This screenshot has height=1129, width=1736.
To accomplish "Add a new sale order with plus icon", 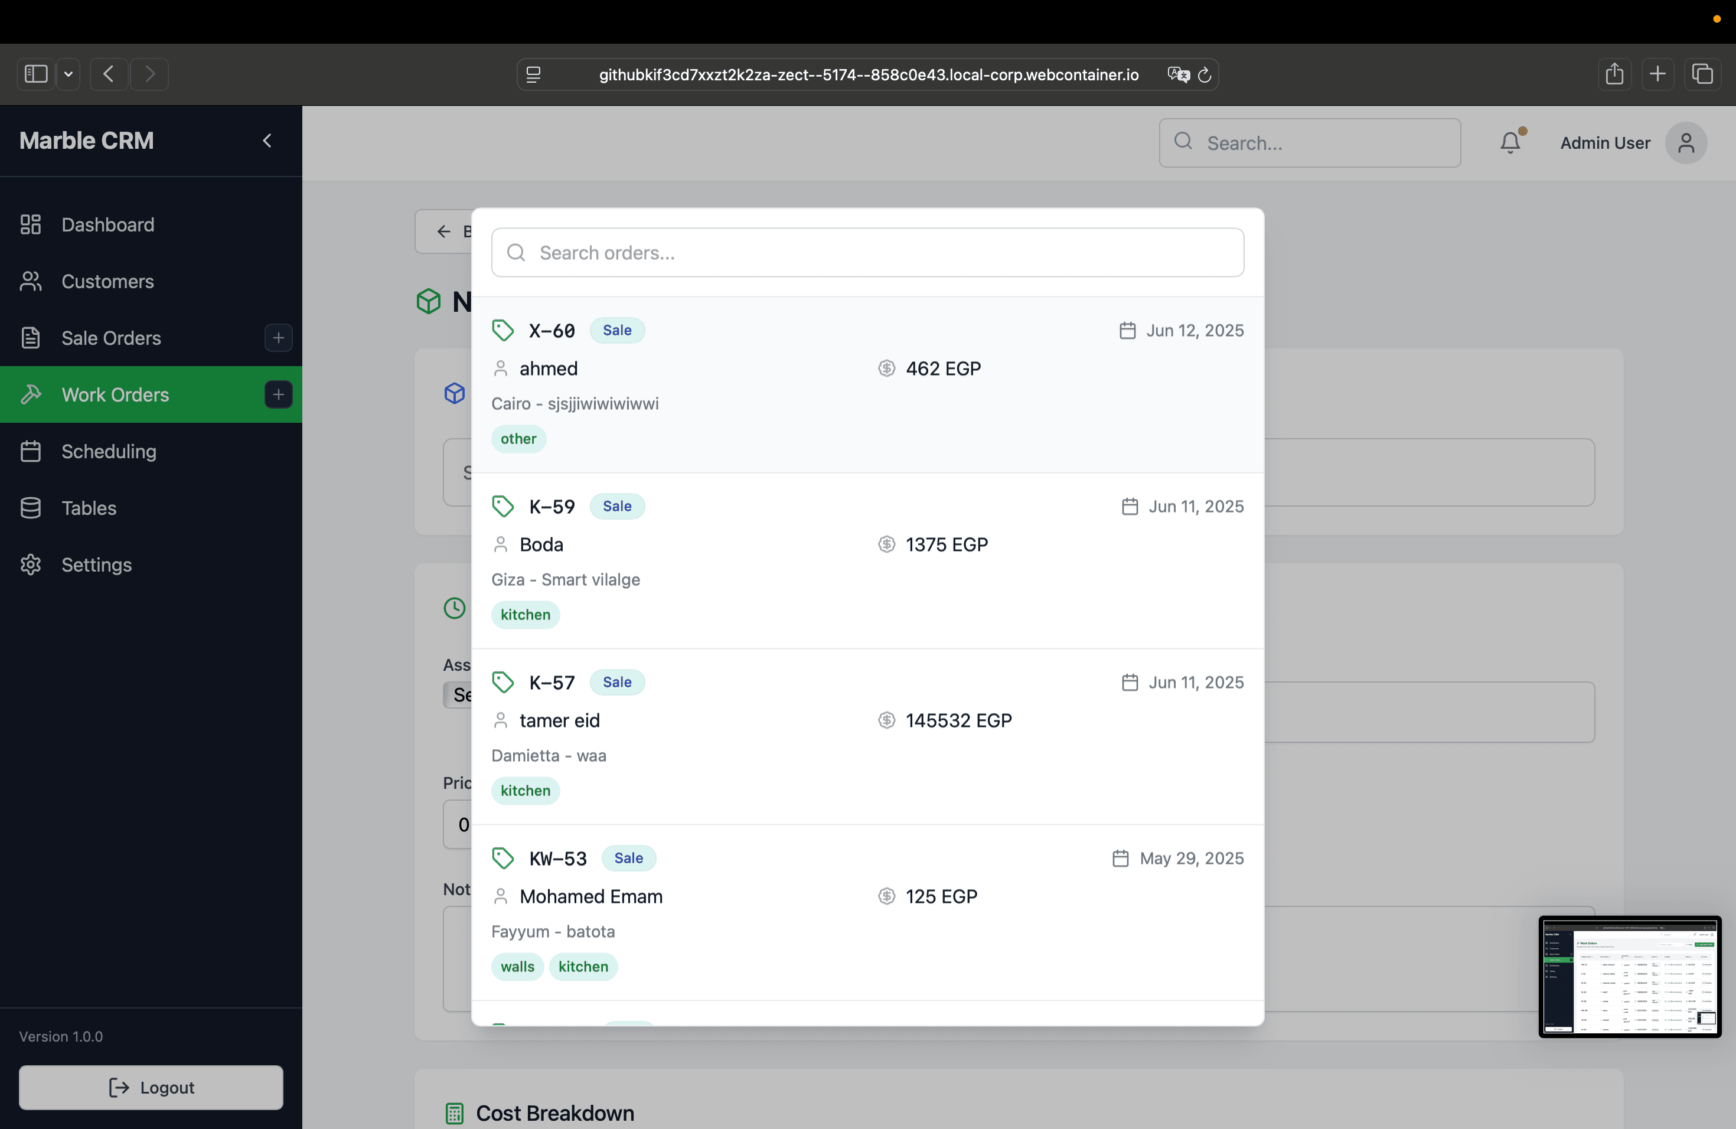I will pyautogui.click(x=278, y=338).
